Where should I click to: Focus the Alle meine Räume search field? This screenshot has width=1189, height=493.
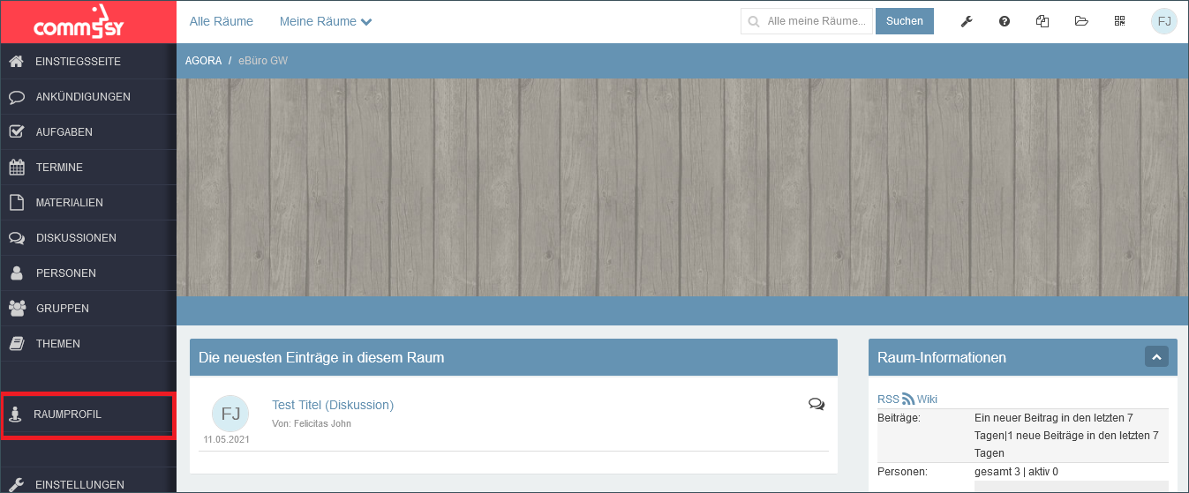(x=807, y=21)
